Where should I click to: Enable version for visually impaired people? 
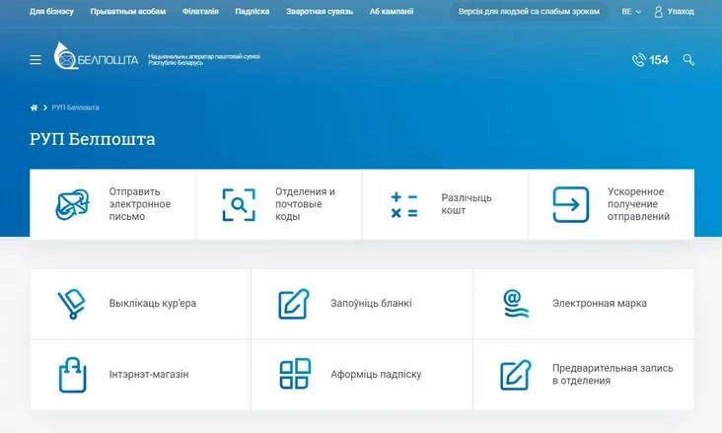(x=529, y=12)
